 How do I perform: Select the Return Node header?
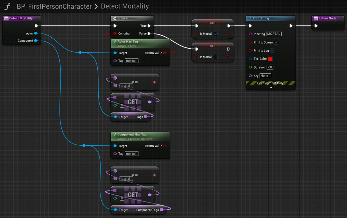click(328, 18)
